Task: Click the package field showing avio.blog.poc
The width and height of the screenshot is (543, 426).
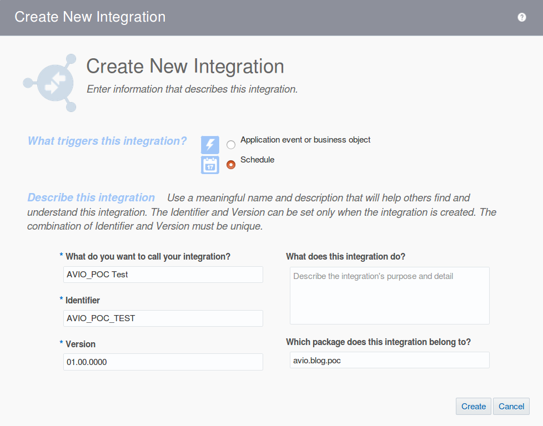Action: (x=389, y=359)
